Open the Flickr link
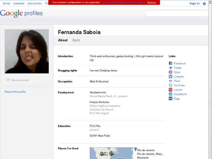212x159 pixels. pyautogui.click(x=177, y=81)
